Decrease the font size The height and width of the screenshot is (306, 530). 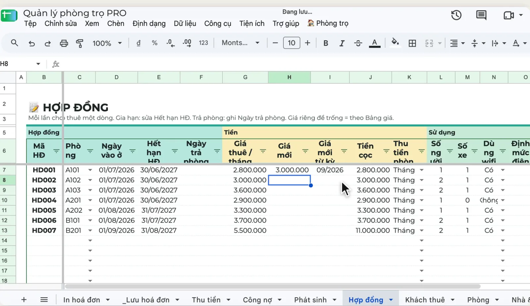click(x=275, y=43)
